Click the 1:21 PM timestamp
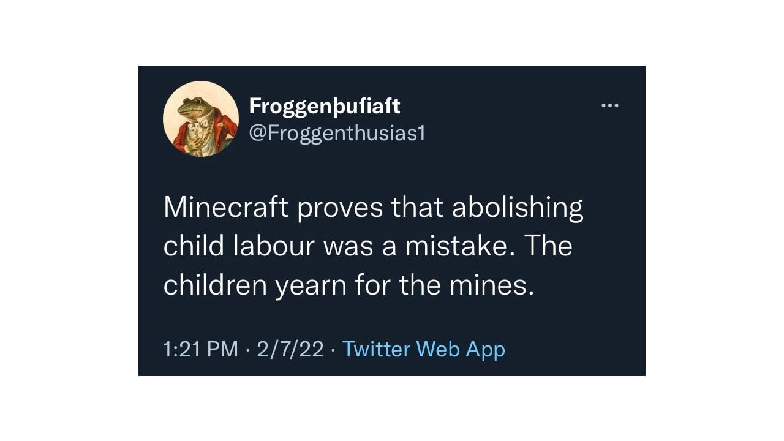This screenshot has height=441, width=784. pyautogui.click(x=201, y=349)
